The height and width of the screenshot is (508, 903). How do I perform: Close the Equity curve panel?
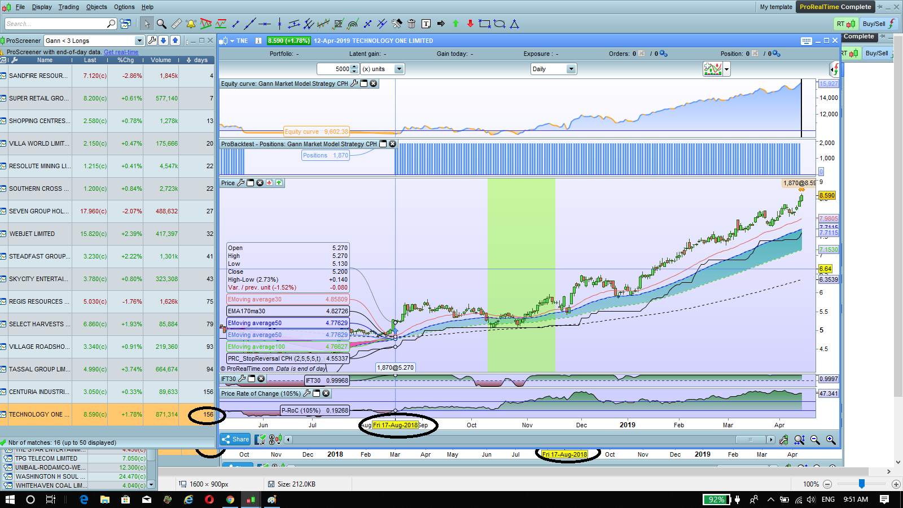373,84
